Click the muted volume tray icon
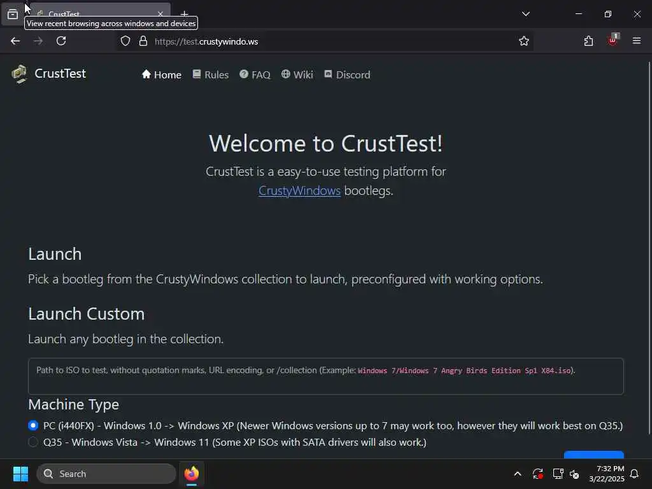 click(575, 474)
